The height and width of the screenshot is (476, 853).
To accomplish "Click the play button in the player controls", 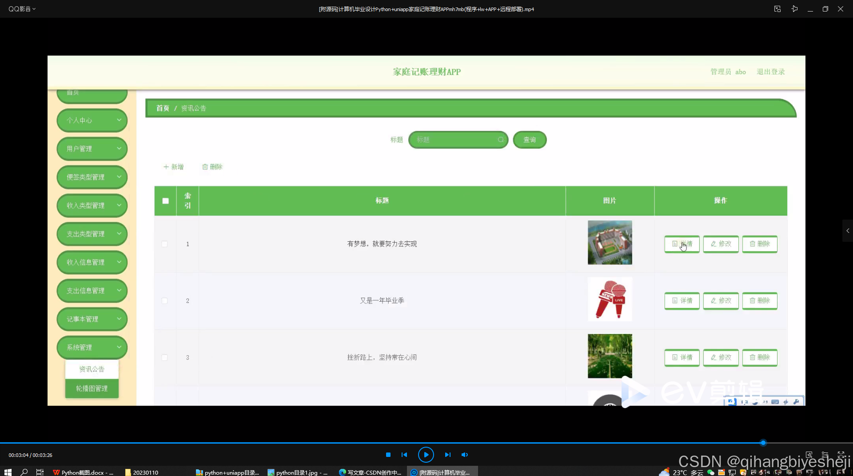I will [426, 454].
